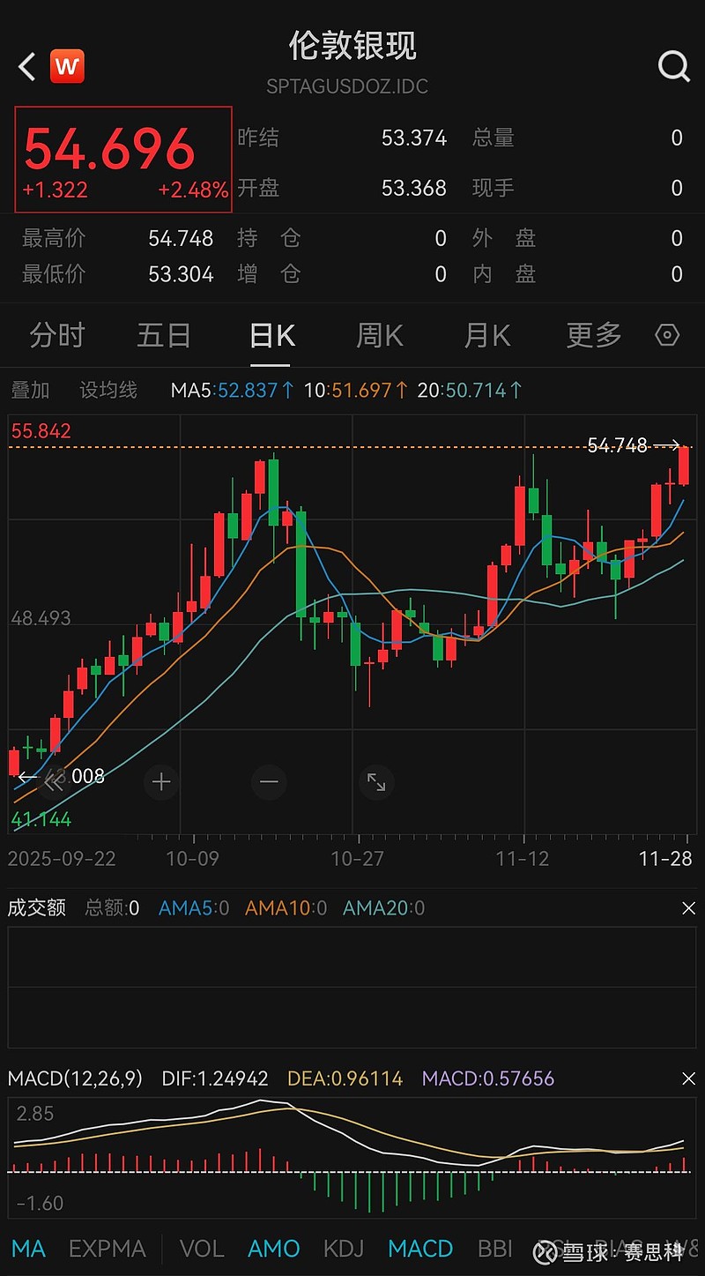Tap the 叠加 overlay button
Image resolution: width=705 pixels, height=1276 pixels.
coord(30,390)
